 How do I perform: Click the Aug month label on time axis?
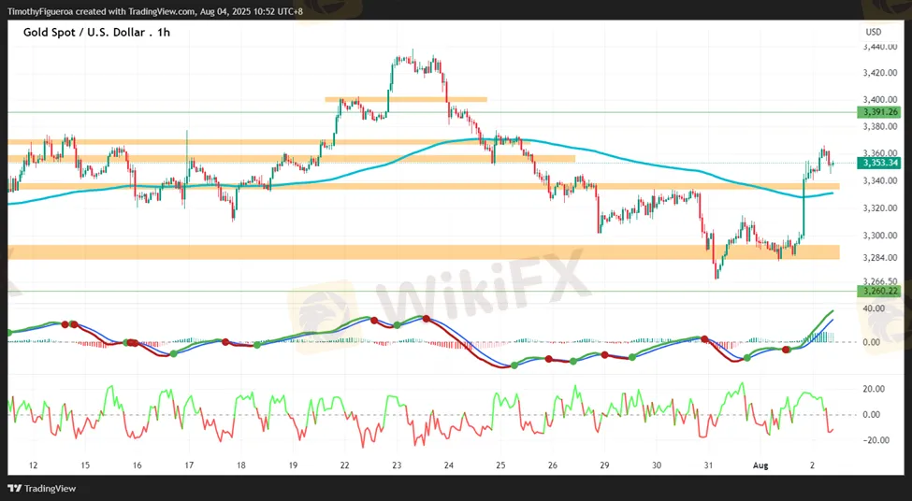[x=760, y=465]
